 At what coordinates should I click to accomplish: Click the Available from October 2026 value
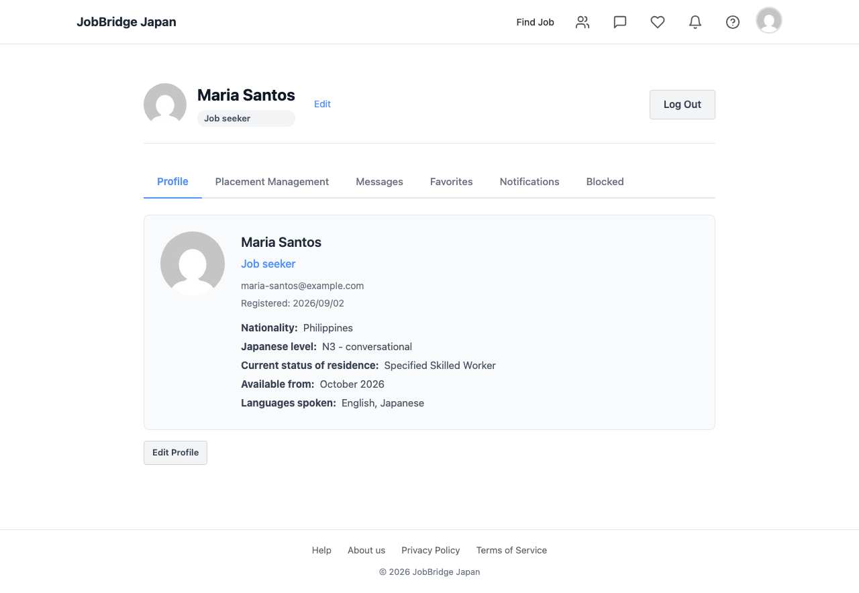(x=352, y=384)
